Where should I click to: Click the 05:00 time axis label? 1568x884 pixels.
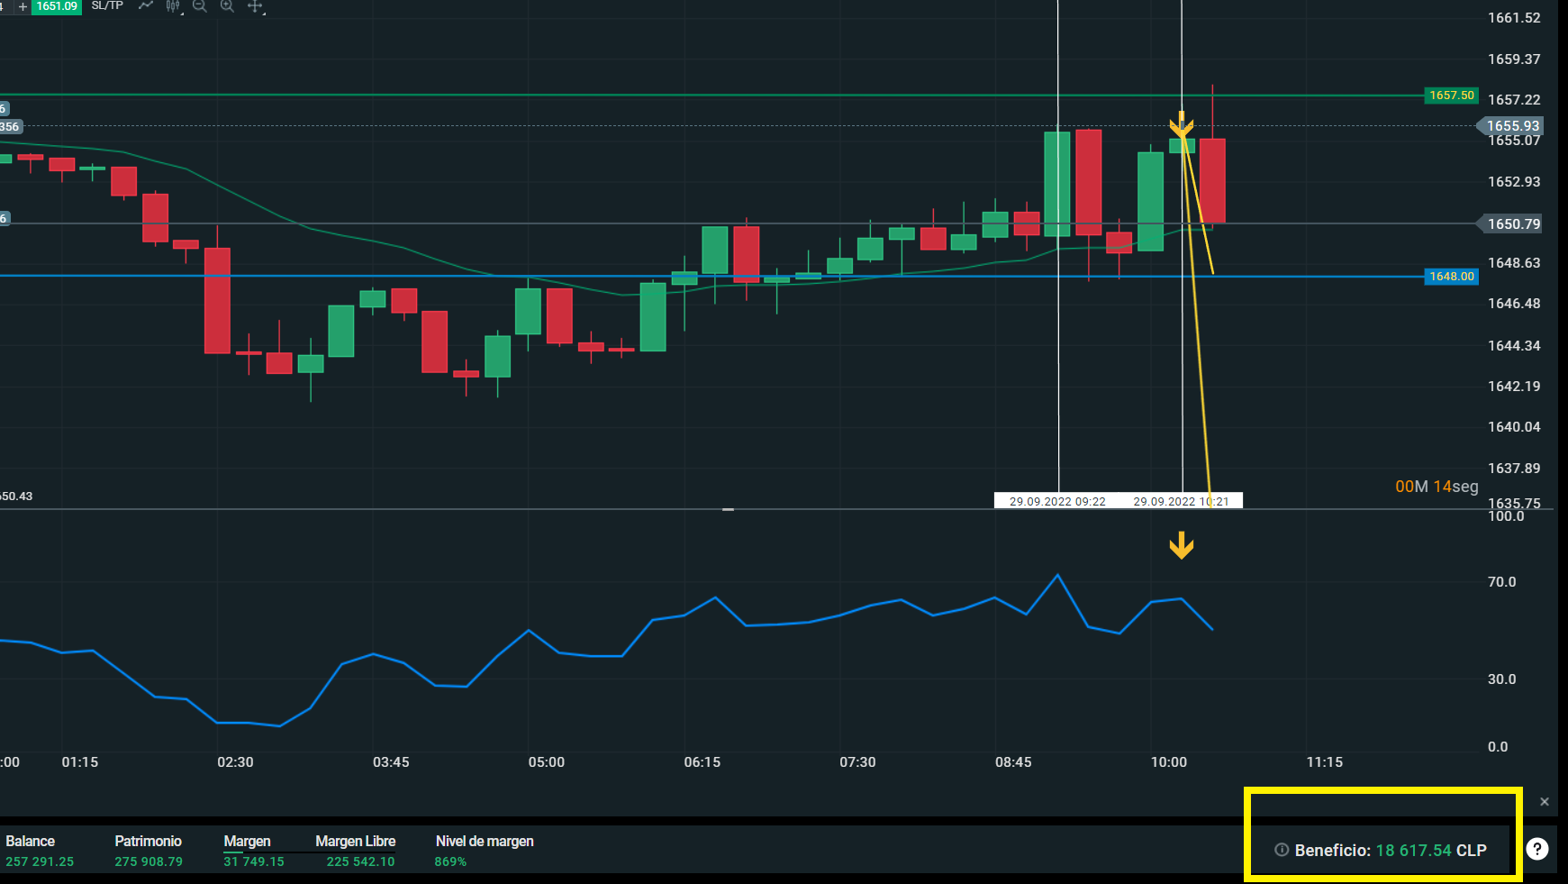click(x=547, y=762)
